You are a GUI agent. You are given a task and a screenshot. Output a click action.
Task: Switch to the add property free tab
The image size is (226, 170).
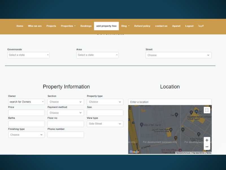(x=106, y=26)
